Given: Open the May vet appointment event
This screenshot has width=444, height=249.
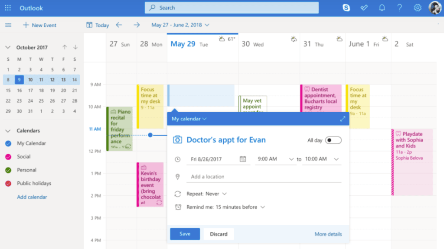Looking at the screenshot, I should 253,104.
